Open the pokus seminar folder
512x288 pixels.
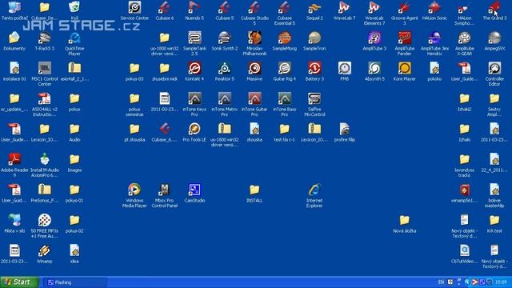[134, 98]
